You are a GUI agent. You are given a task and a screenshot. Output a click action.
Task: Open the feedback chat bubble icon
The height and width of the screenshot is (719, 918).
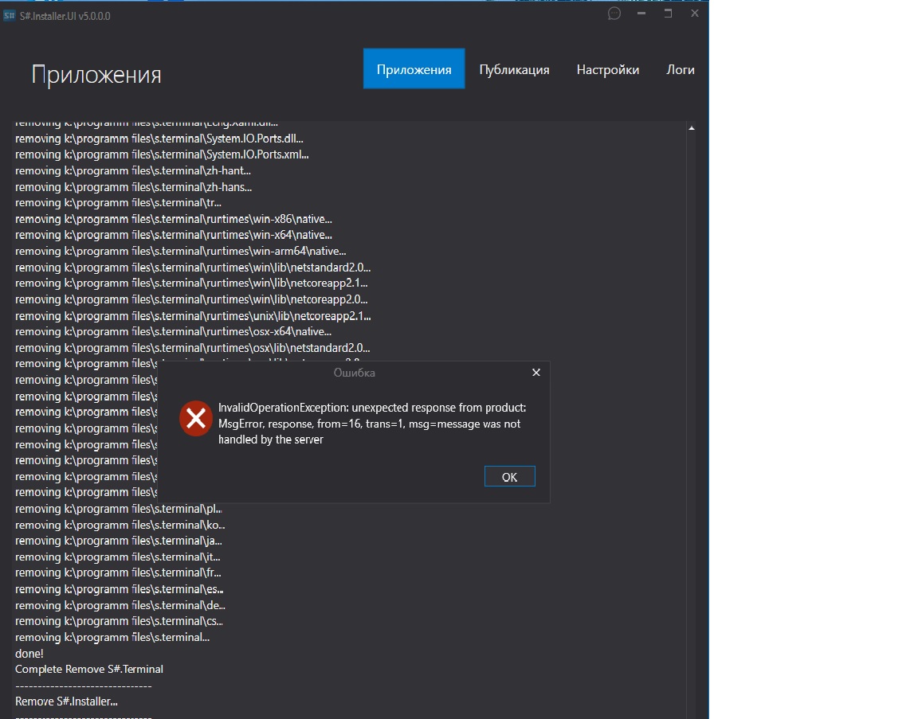pyautogui.click(x=614, y=14)
